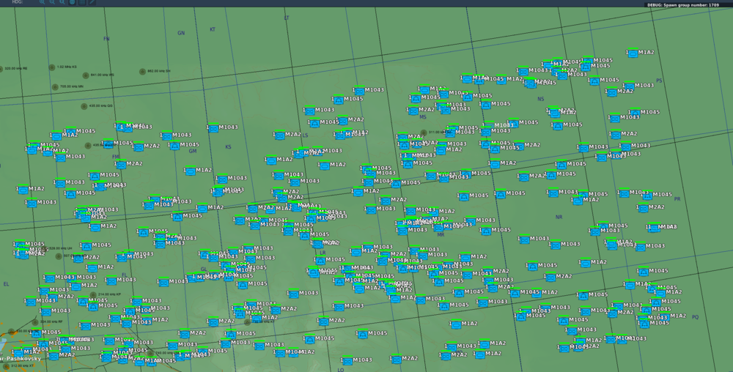Select the M1A2 unit beside the PQ label
The height and width of the screenshot is (372, 733).
click(666, 317)
